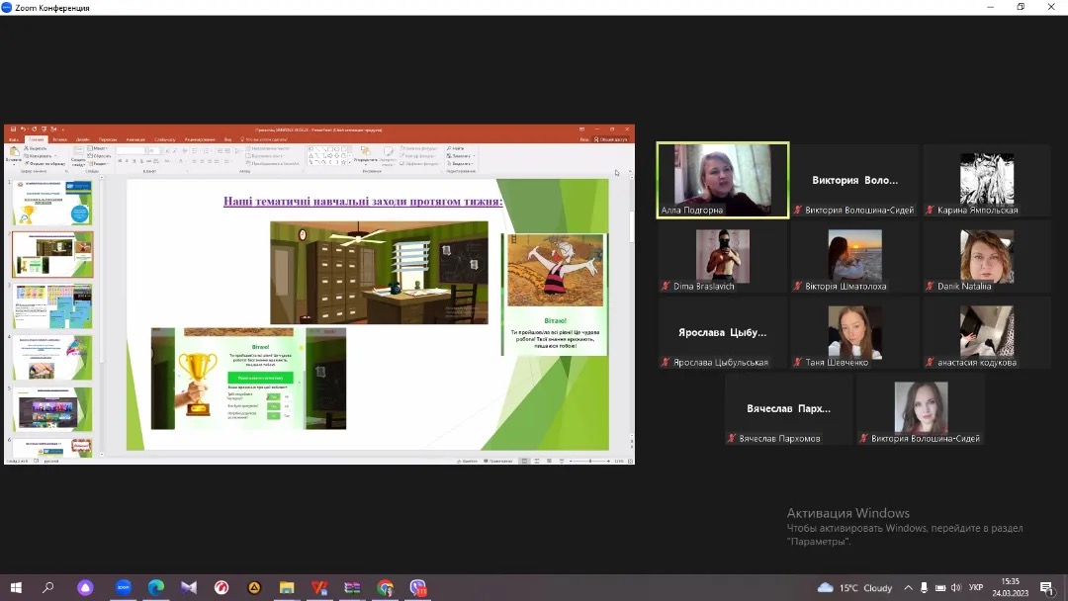
Task: Select the third slide thumbnail in the panel
Action: (x=52, y=306)
